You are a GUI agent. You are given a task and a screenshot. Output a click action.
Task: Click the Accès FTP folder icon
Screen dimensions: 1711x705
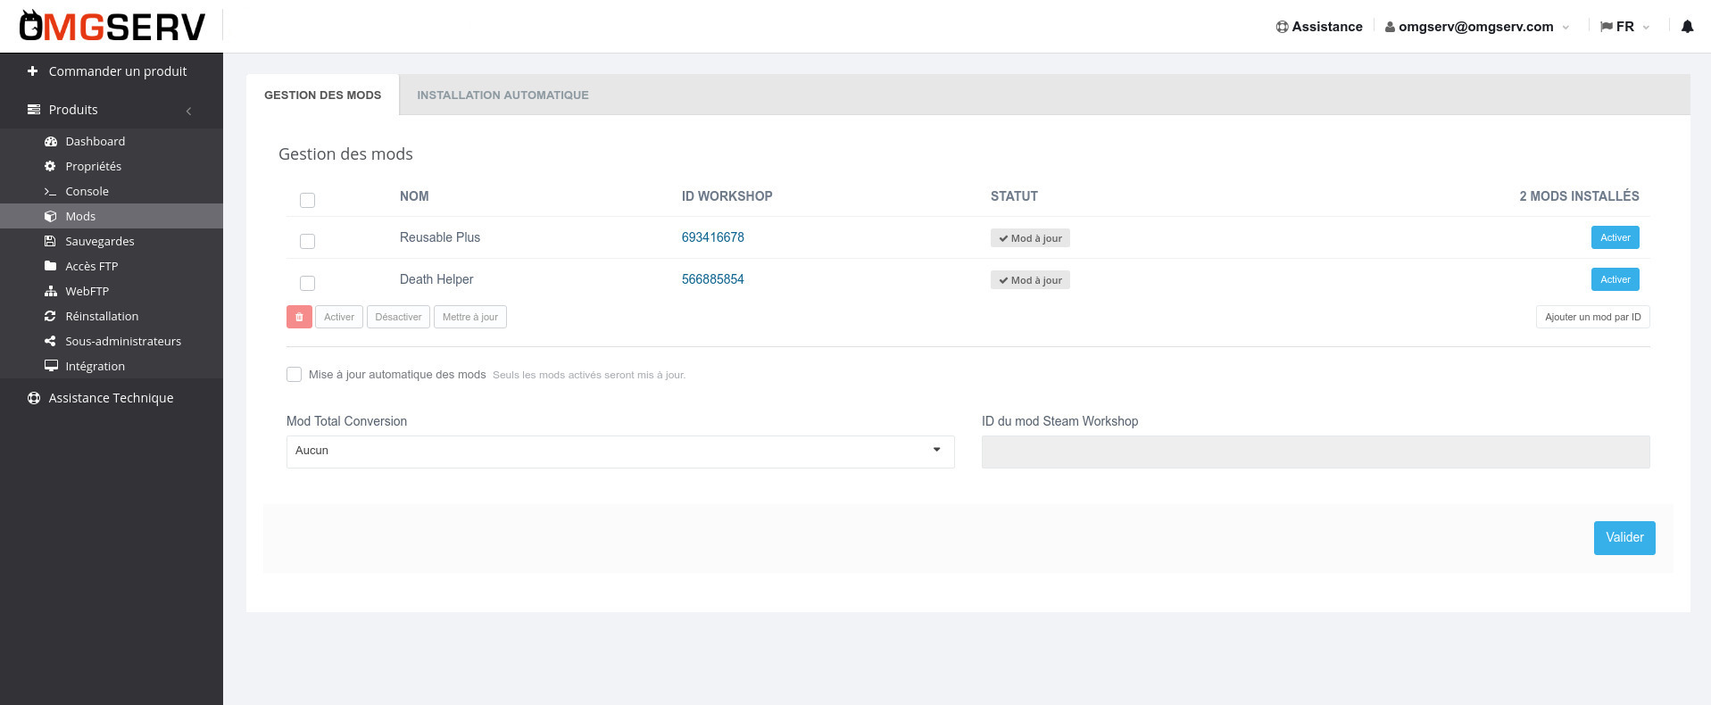(x=51, y=266)
